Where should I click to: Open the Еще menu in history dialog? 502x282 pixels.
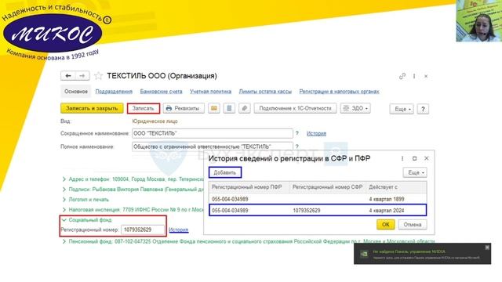(415, 172)
